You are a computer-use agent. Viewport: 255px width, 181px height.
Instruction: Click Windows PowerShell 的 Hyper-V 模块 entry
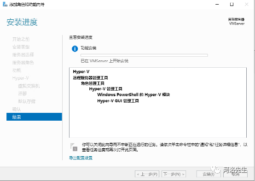pyautogui.click(x=133, y=94)
